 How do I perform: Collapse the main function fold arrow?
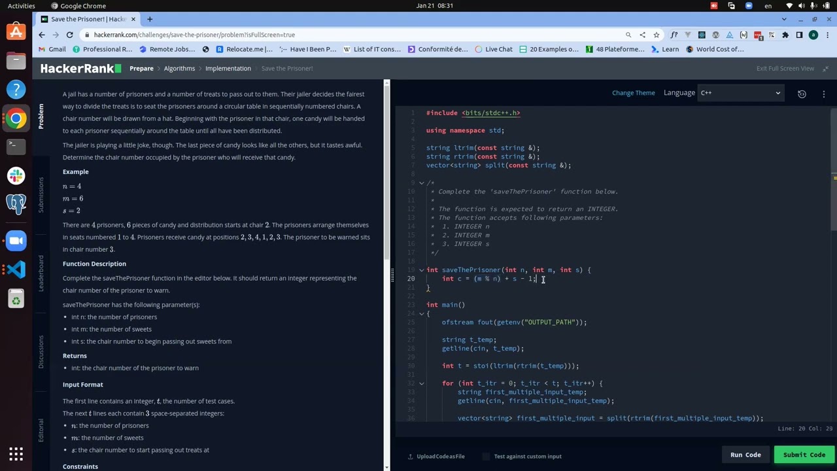(422, 313)
